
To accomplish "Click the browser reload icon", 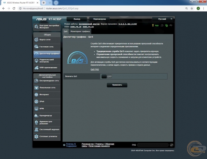I will tap(14, 8).
